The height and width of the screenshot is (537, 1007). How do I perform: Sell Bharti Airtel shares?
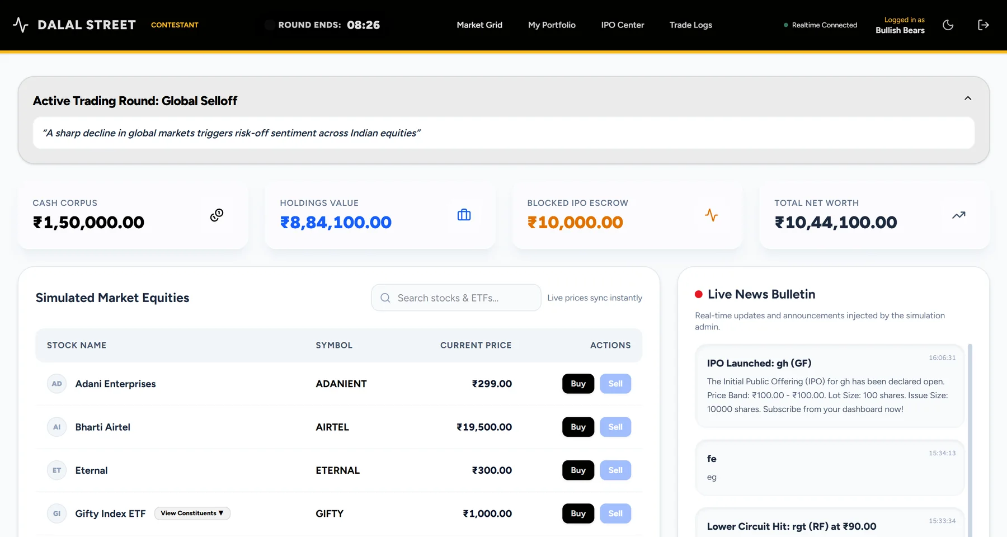[615, 427]
